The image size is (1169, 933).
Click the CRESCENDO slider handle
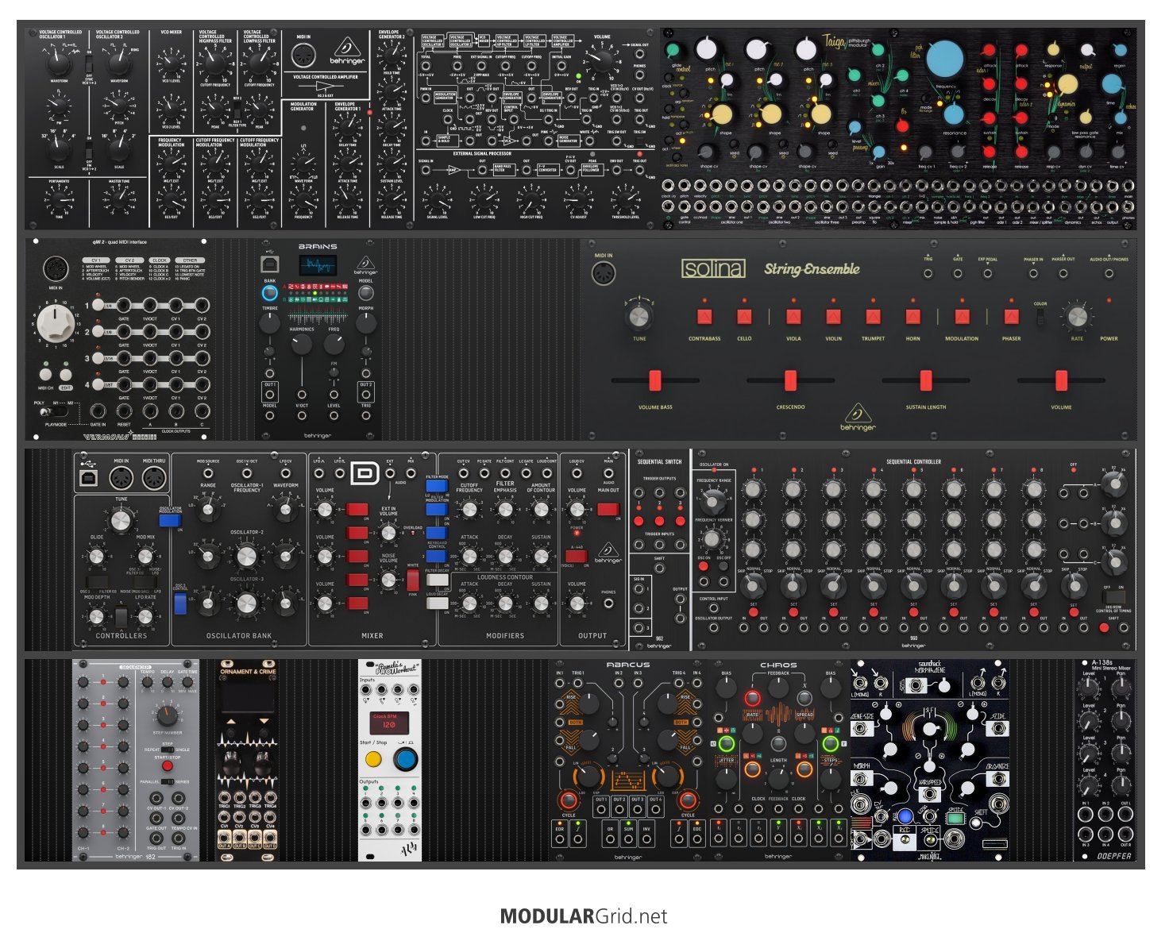coord(790,380)
